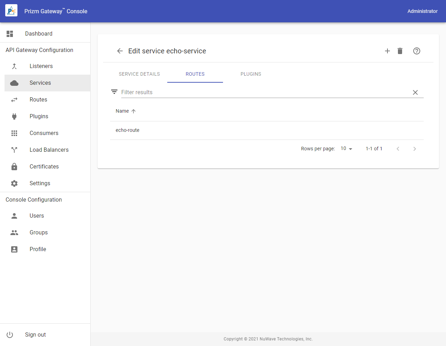
Task: Click Sign out in the sidebar
Action: click(35, 335)
